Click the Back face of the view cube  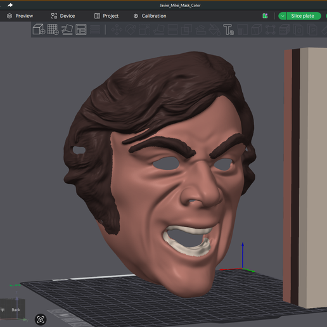coord(16,310)
